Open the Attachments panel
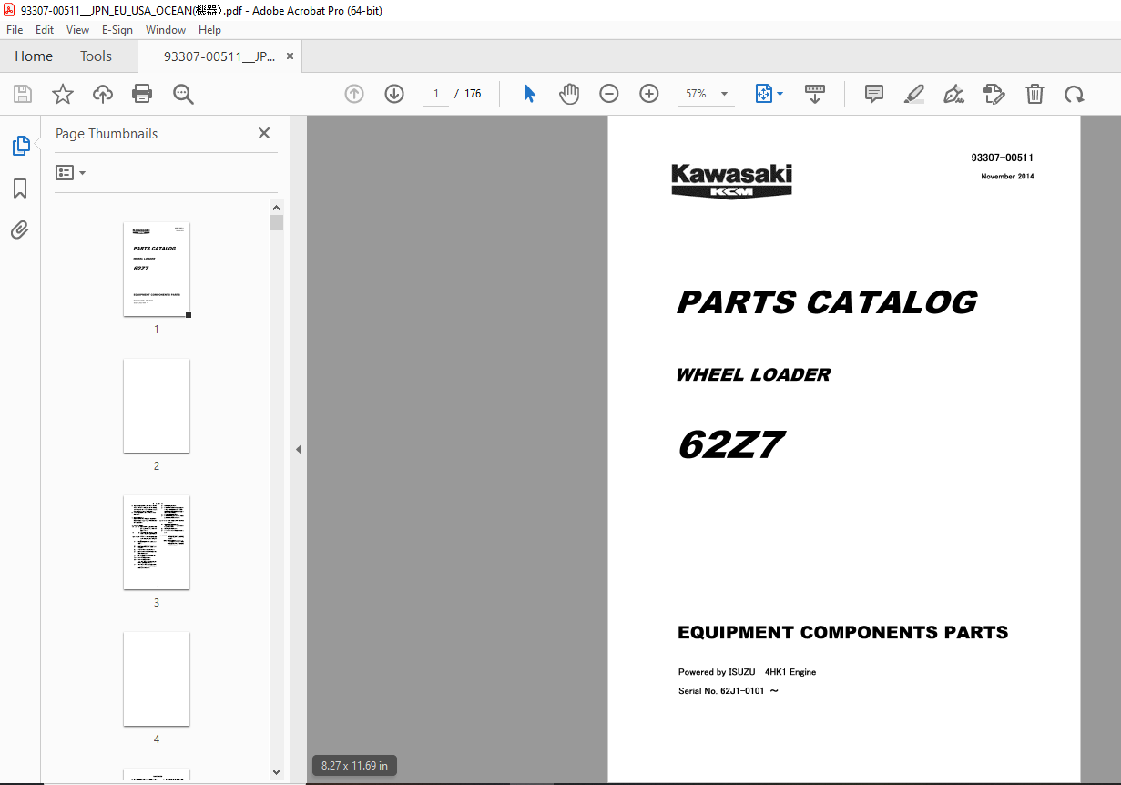The height and width of the screenshot is (785, 1121). pos(20,229)
